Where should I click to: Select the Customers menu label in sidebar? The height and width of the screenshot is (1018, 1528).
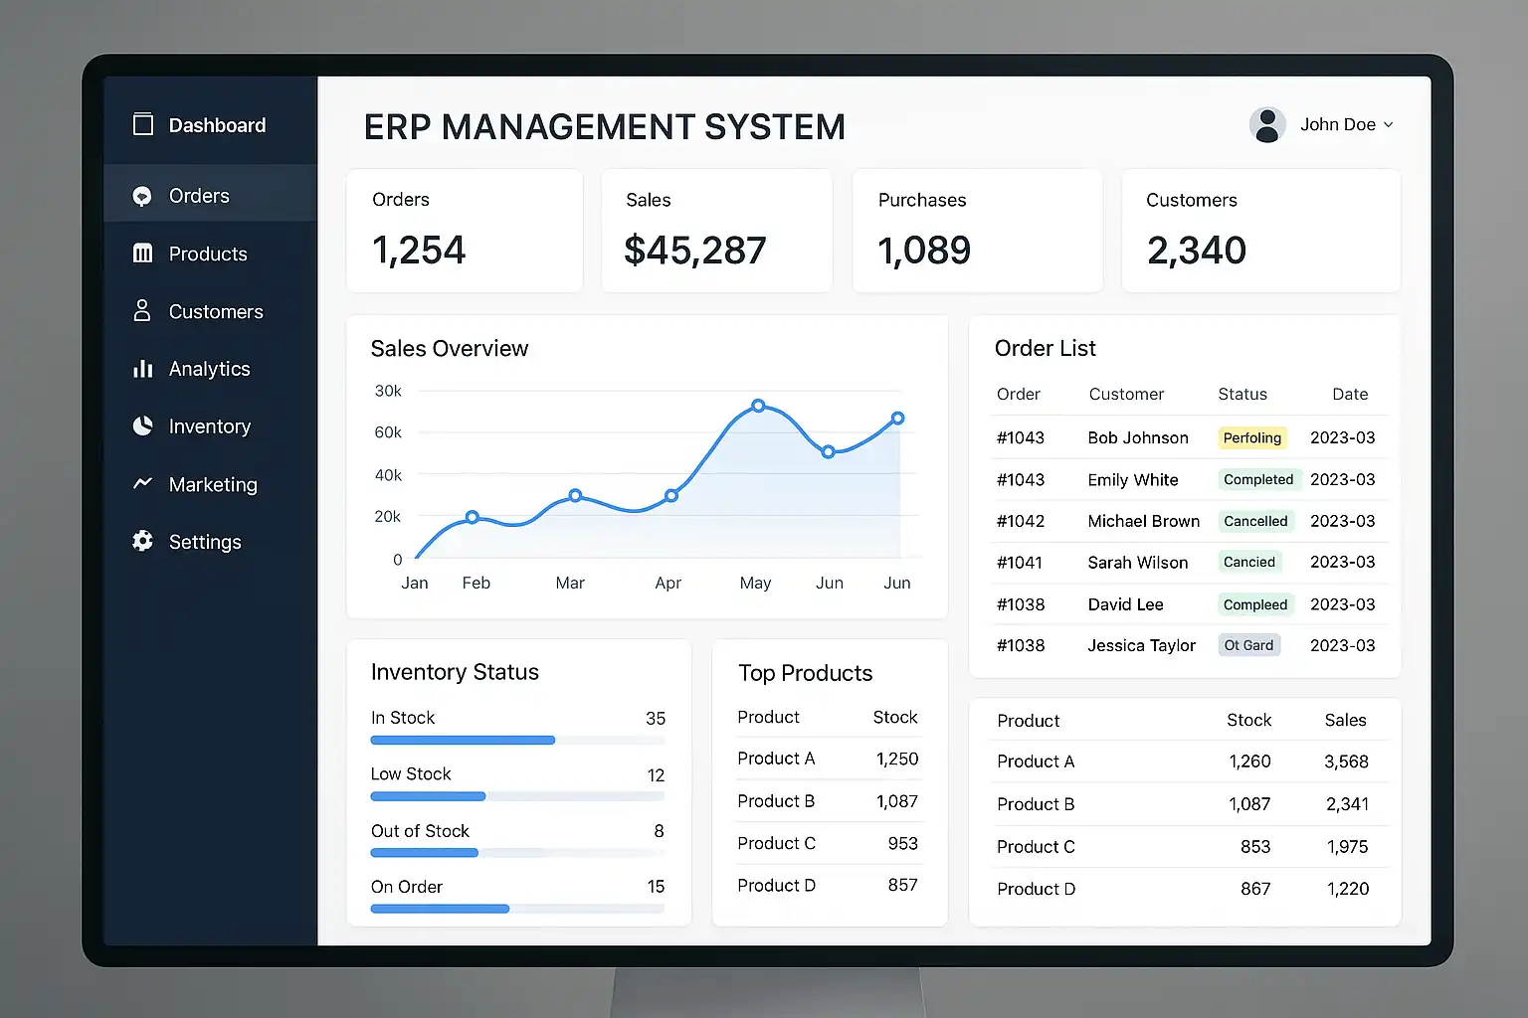coord(216,311)
